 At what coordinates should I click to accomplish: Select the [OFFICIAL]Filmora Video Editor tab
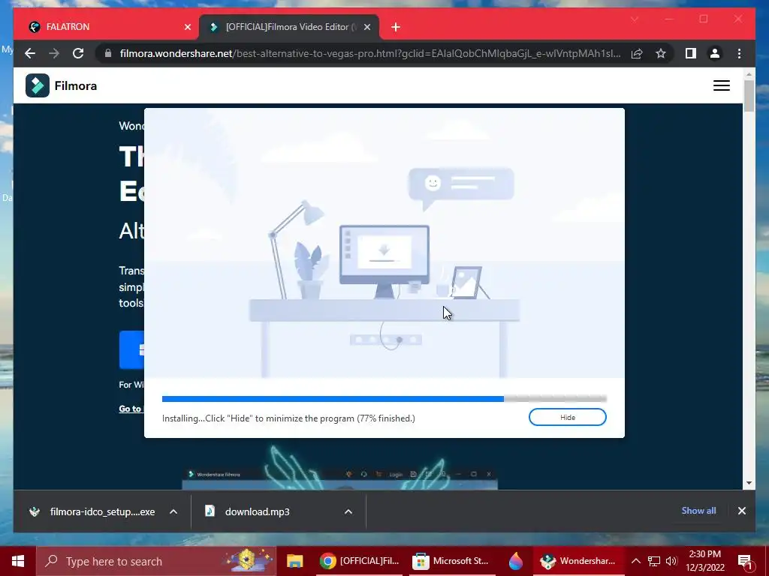coord(288,27)
